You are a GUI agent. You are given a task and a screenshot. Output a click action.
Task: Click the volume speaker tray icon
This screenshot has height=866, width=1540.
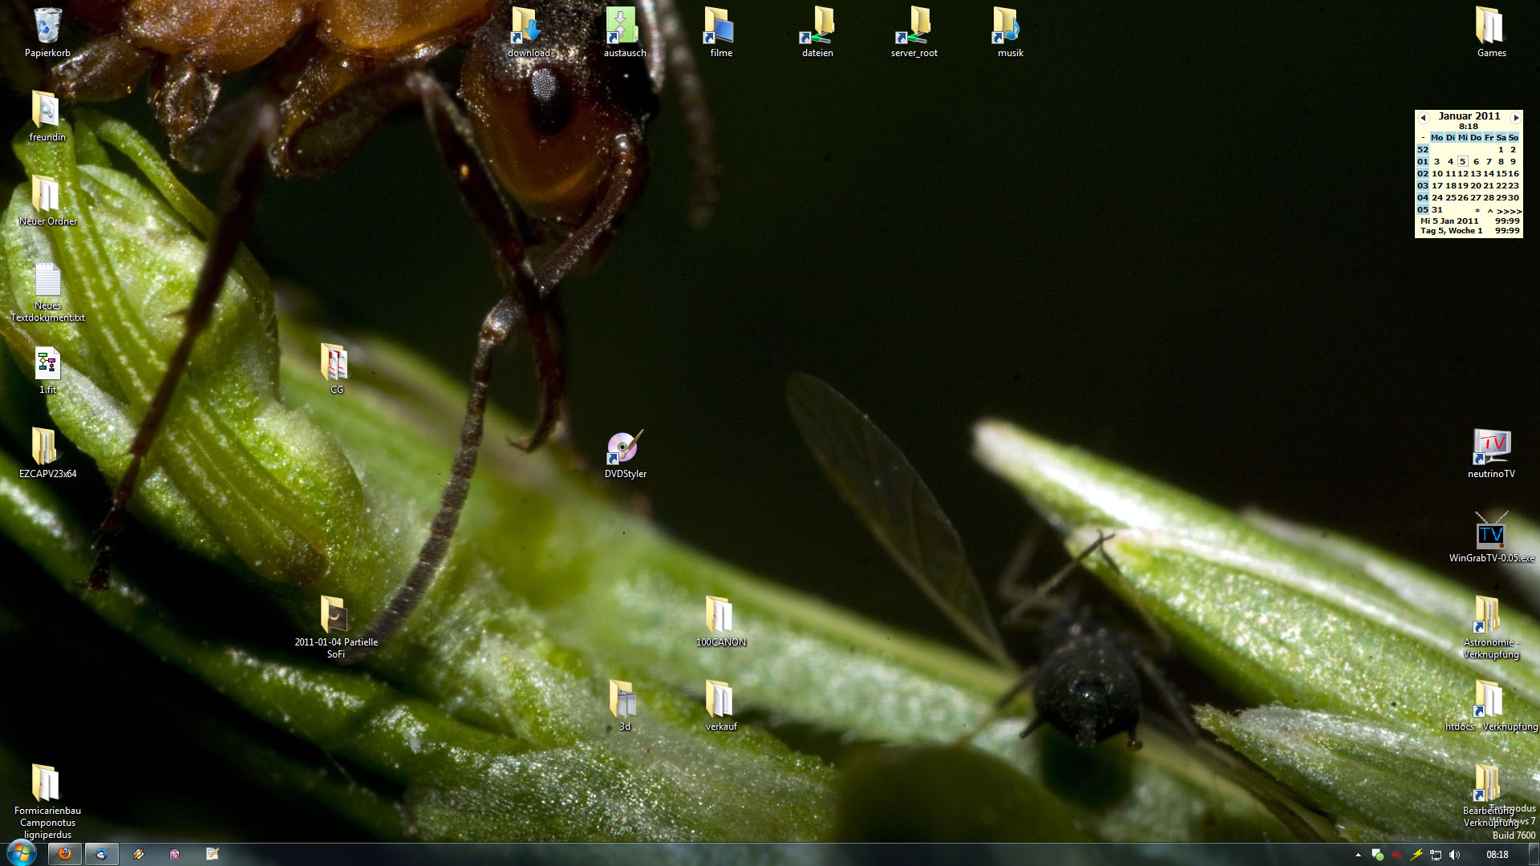[1455, 855]
